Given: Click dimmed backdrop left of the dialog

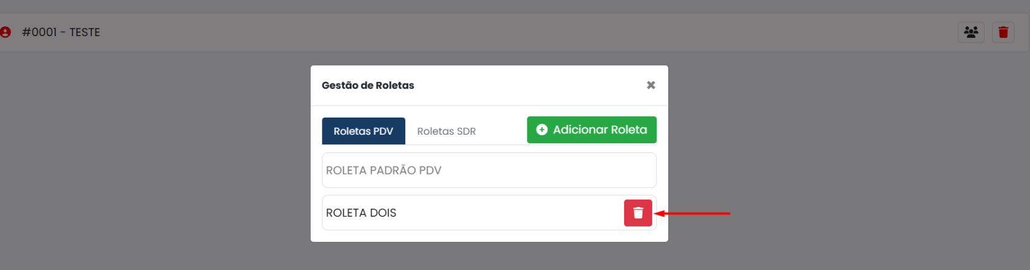Looking at the screenshot, I should coord(153,159).
